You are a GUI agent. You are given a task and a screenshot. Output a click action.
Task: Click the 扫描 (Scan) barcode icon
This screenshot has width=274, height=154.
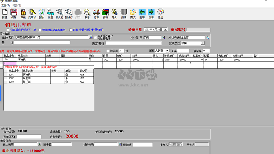(x=124, y=13)
